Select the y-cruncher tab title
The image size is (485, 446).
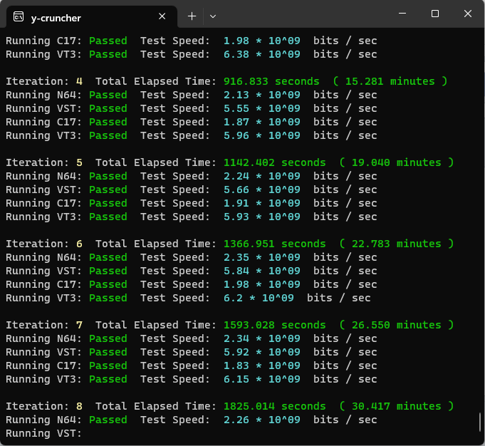[x=56, y=16]
